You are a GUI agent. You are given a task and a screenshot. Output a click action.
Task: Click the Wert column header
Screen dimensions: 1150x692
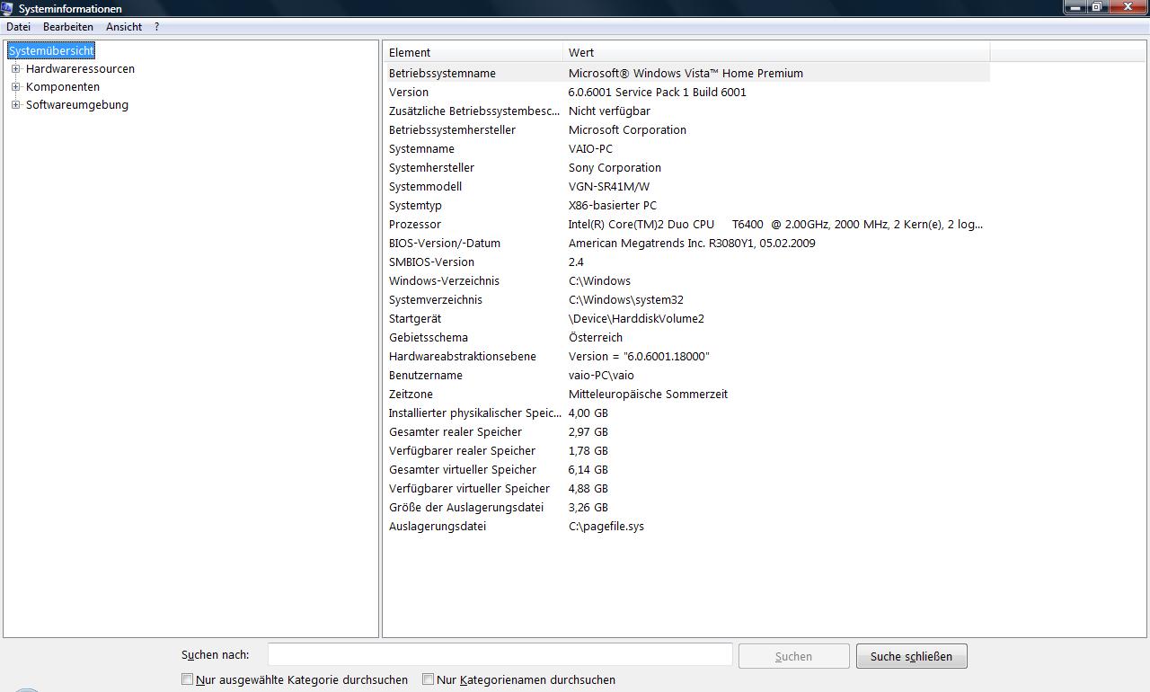point(776,52)
